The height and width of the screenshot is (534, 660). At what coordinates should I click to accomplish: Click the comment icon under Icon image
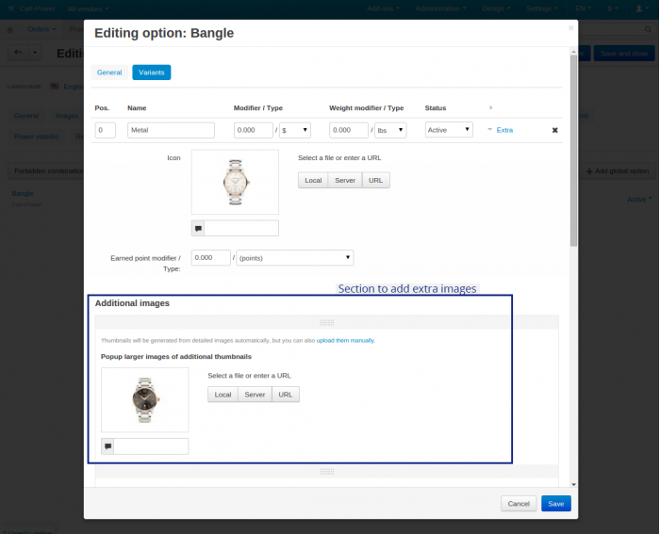coord(198,228)
